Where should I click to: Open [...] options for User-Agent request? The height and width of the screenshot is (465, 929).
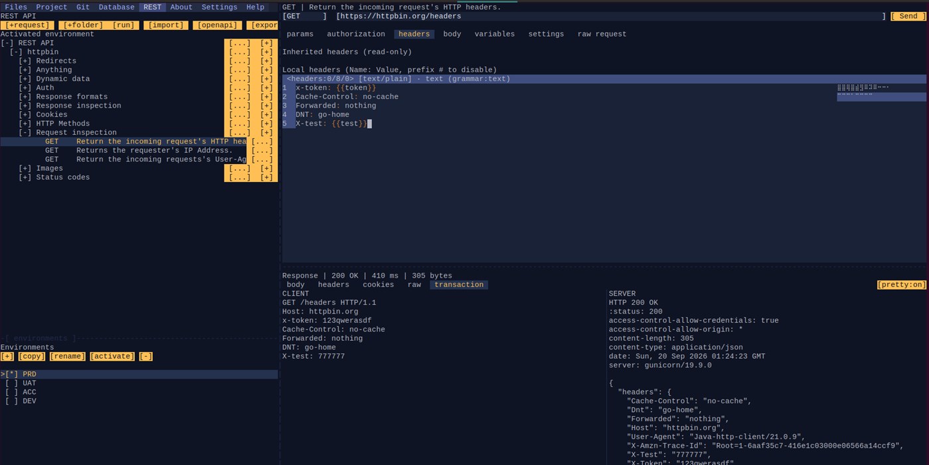(x=262, y=159)
